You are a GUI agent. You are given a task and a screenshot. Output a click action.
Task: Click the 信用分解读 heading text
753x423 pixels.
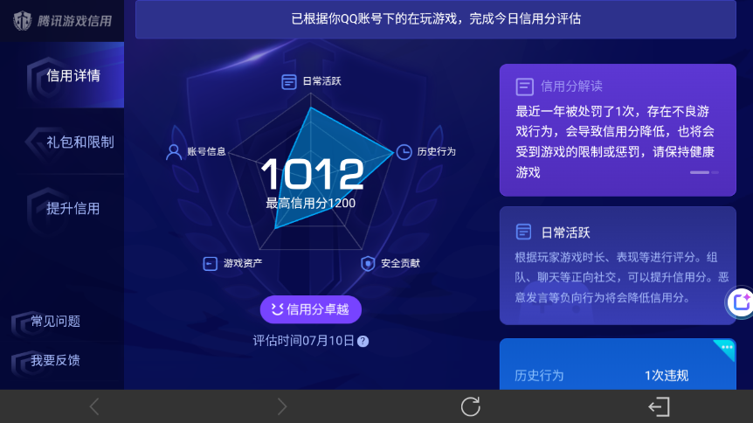point(571,87)
